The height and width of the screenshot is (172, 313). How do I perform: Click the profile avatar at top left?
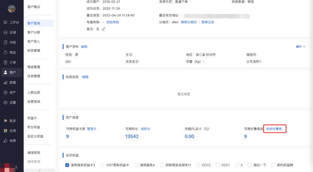(11, 8)
